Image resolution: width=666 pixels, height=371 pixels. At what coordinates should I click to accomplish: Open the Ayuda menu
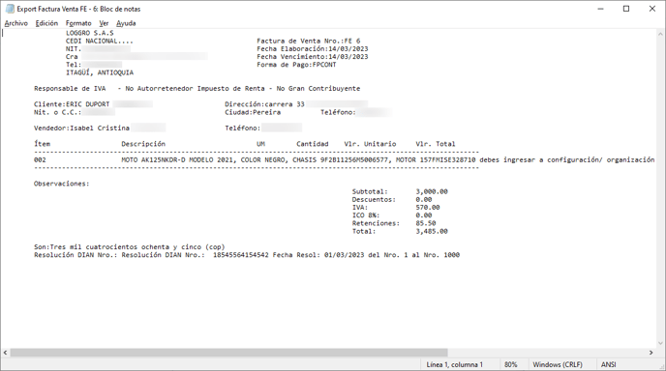[126, 23]
